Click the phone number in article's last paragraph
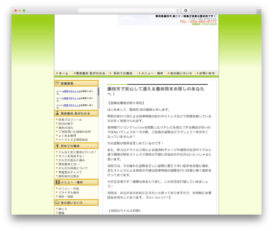 tap(158, 198)
